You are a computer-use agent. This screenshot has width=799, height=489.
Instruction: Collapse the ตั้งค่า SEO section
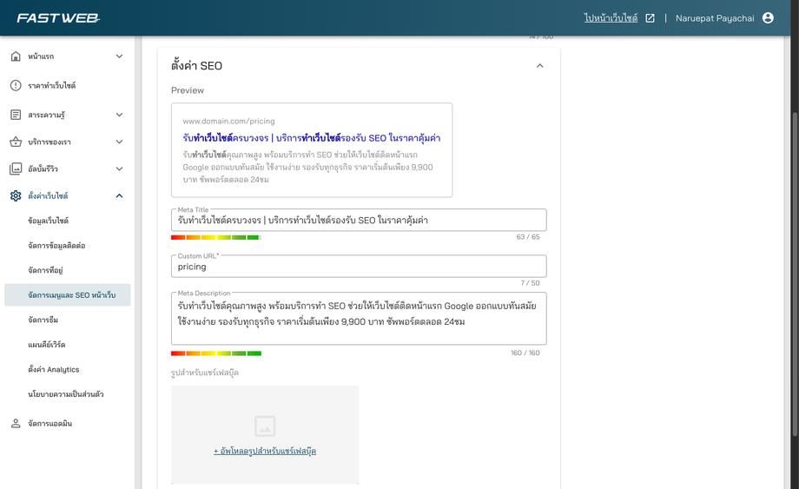[539, 66]
